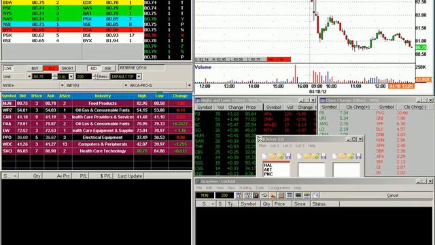
Task: Open Main menu in Clicker 2.0
Action: pos(263,146)
